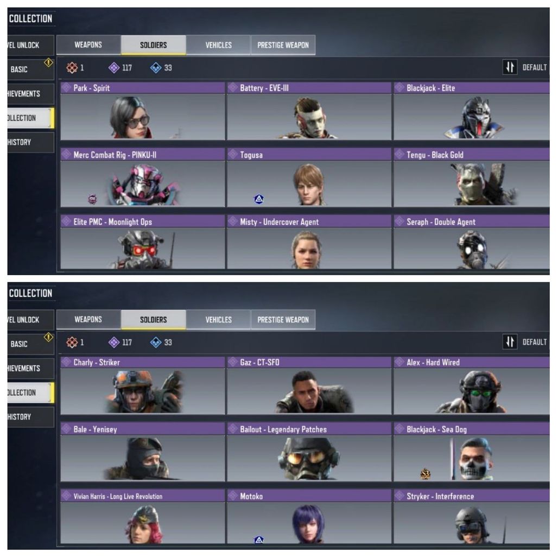Screen dimensions: 558x558
Task: Click the badge icon on Merc Combat Rig PINKU-II card
Action: point(92,199)
